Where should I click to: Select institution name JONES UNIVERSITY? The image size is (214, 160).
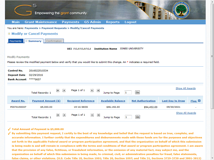(x=131, y=49)
